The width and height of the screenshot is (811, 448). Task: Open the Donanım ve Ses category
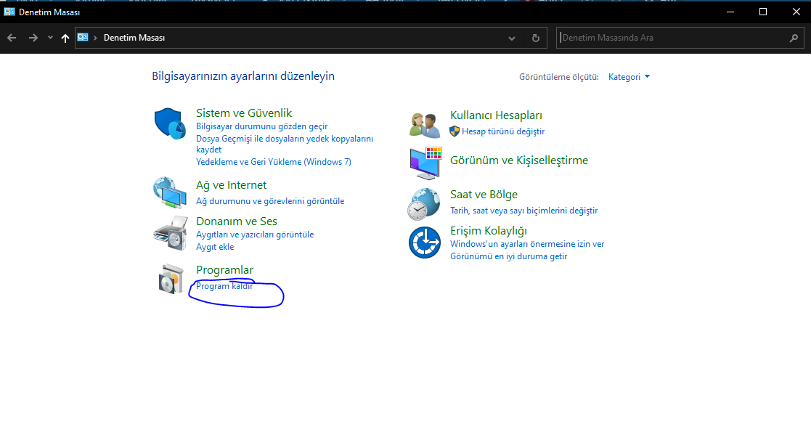(237, 221)
